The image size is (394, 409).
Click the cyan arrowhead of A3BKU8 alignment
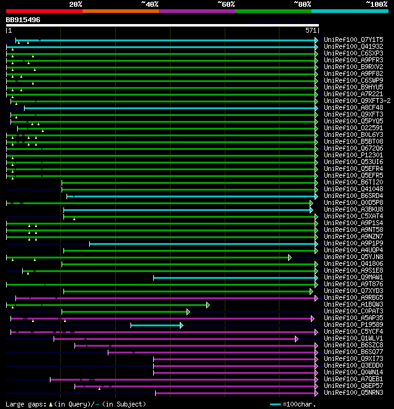(x=312, y=210)
